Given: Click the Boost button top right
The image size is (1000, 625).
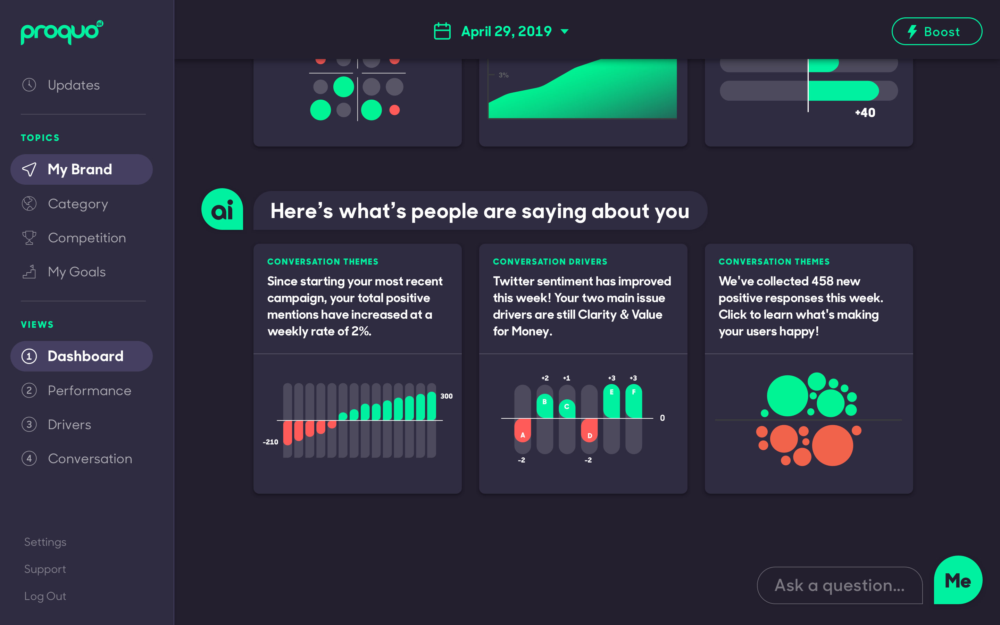Looking at the screenshot, I should tap(935, 31).
